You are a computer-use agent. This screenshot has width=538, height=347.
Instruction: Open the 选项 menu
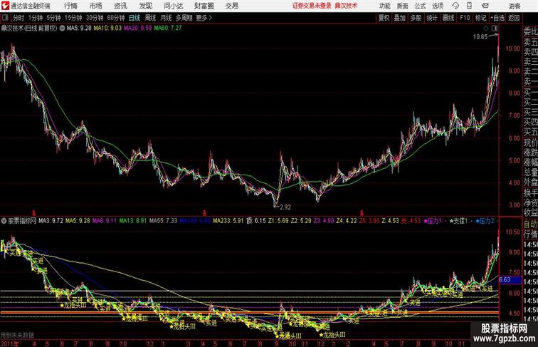click(x=438, y=6)
